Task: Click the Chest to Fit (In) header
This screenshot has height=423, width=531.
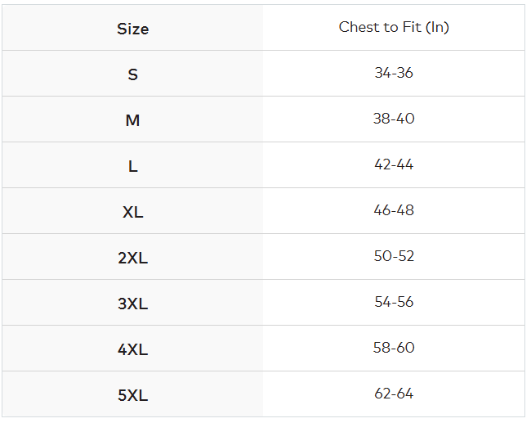Action: (394, 27)
